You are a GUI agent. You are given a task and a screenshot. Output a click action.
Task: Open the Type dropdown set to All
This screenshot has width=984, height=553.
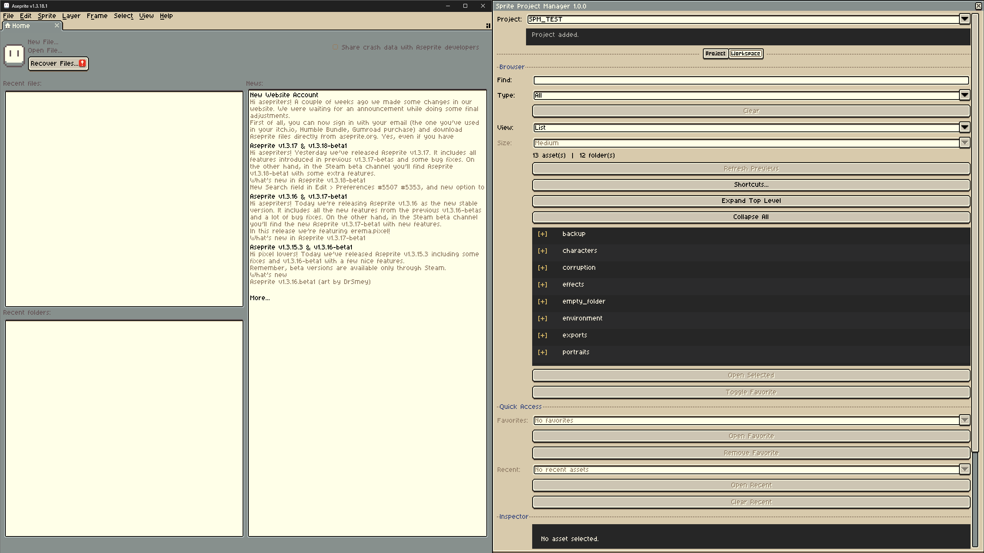click(964, 95)
